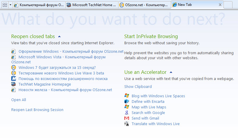Choose Translate with Windows Live accelerator
Screen dimensions: 238x138
156,124
